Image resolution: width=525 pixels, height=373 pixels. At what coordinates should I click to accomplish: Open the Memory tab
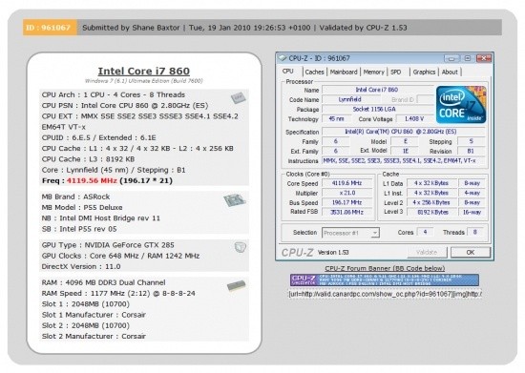pos(373,72)
